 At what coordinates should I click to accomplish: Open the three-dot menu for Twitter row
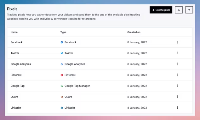(178, 53)
